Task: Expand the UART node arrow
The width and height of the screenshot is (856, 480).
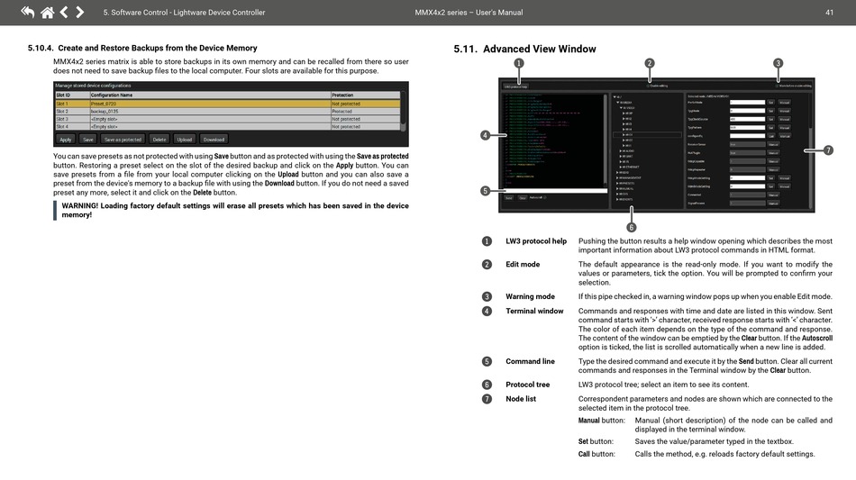Action: pyautogui.click(x=621, y=156)
